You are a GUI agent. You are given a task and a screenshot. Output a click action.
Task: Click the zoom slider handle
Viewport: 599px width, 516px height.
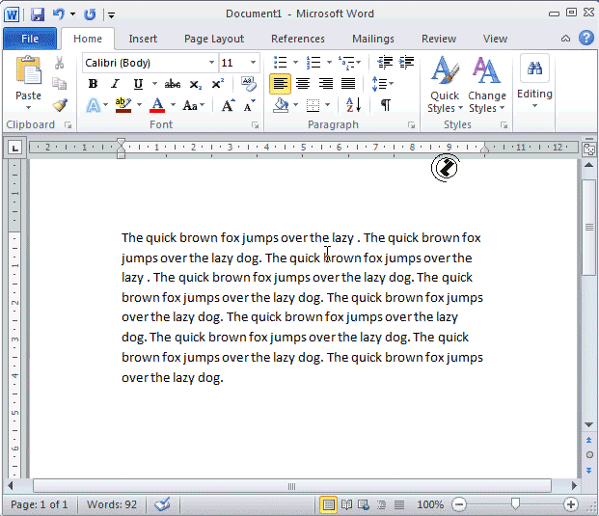(x=515, y=504)
